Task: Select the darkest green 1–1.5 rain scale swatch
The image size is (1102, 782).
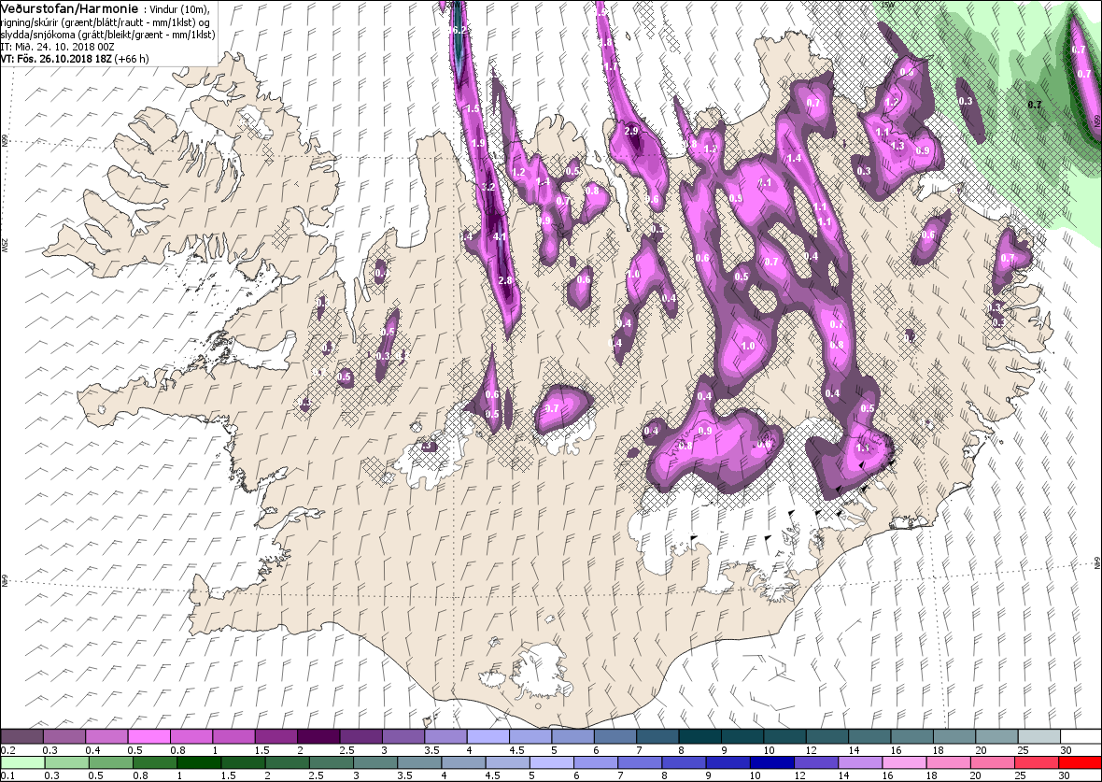Action: point(199,763)
